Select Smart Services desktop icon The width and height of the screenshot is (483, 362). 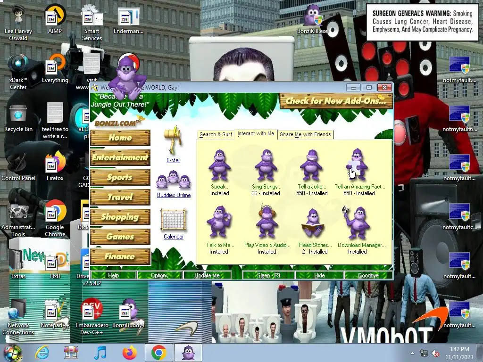[92, 22]
